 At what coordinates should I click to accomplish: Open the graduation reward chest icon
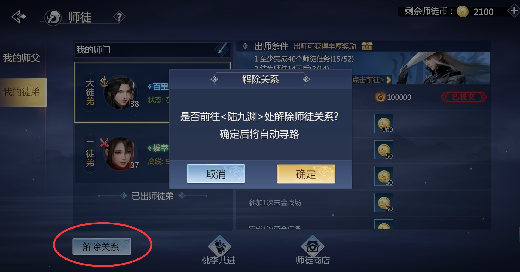[367, 46]
